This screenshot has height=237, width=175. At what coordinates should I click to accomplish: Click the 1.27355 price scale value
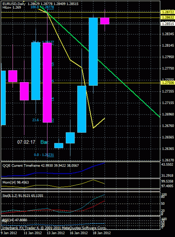tap(168, 91)
